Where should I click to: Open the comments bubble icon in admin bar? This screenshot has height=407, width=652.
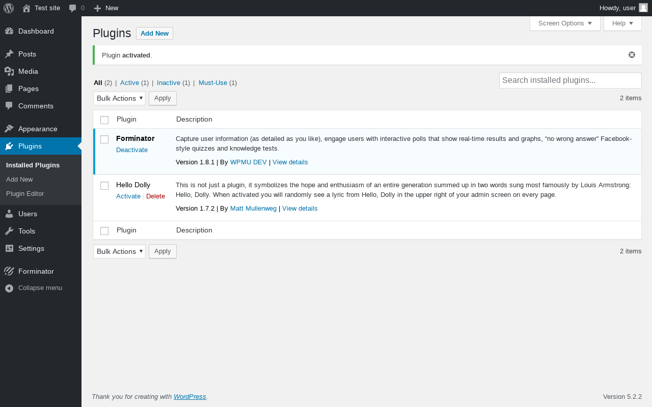73,8
